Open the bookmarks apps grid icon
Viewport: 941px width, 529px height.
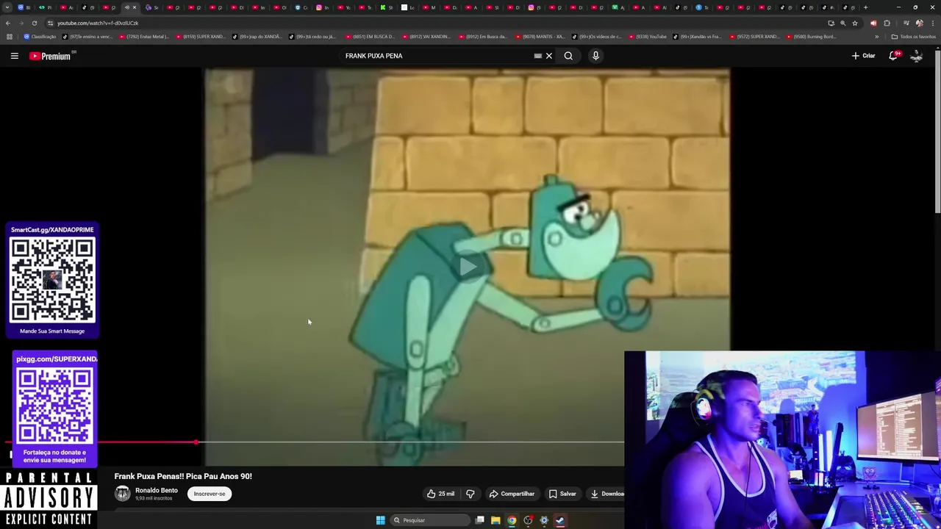(x=8, y=37)
